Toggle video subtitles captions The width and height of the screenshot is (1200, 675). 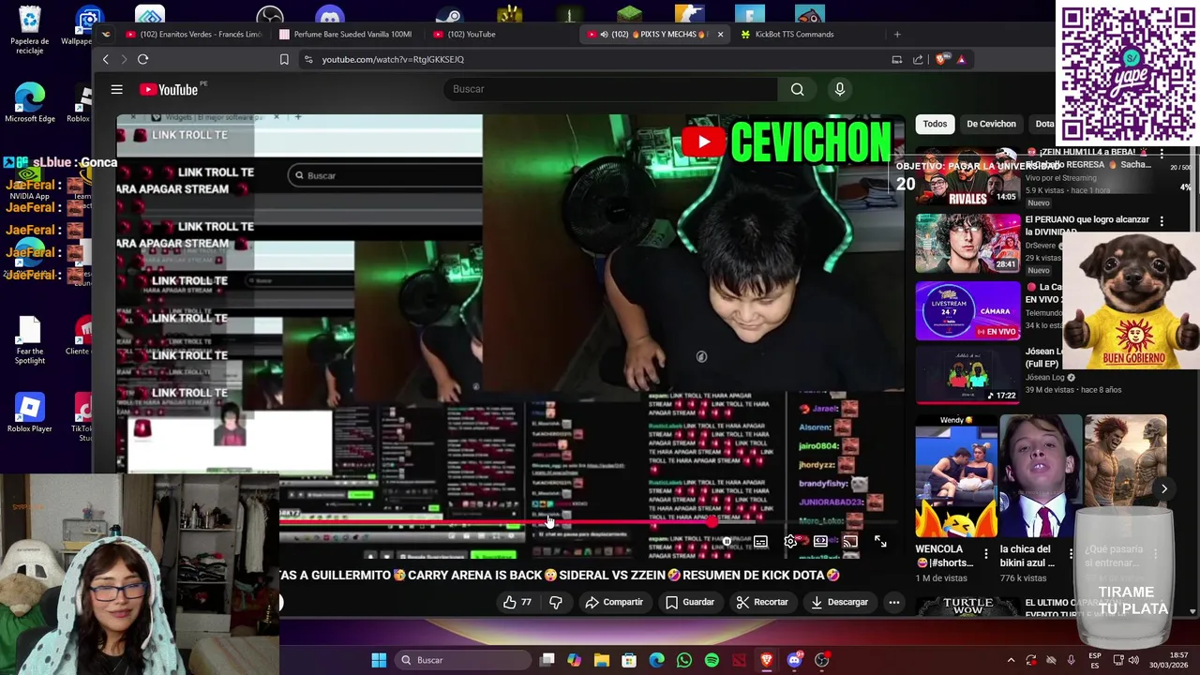pos(760,542)
